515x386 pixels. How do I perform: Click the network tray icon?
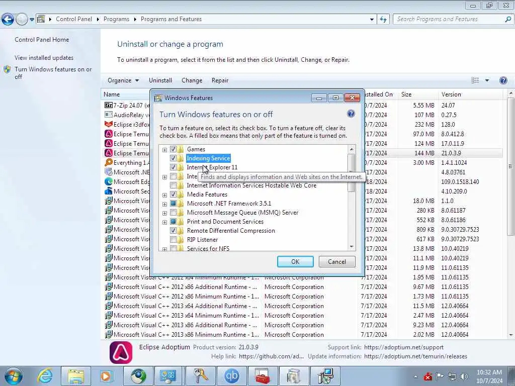tap(452, 376)
